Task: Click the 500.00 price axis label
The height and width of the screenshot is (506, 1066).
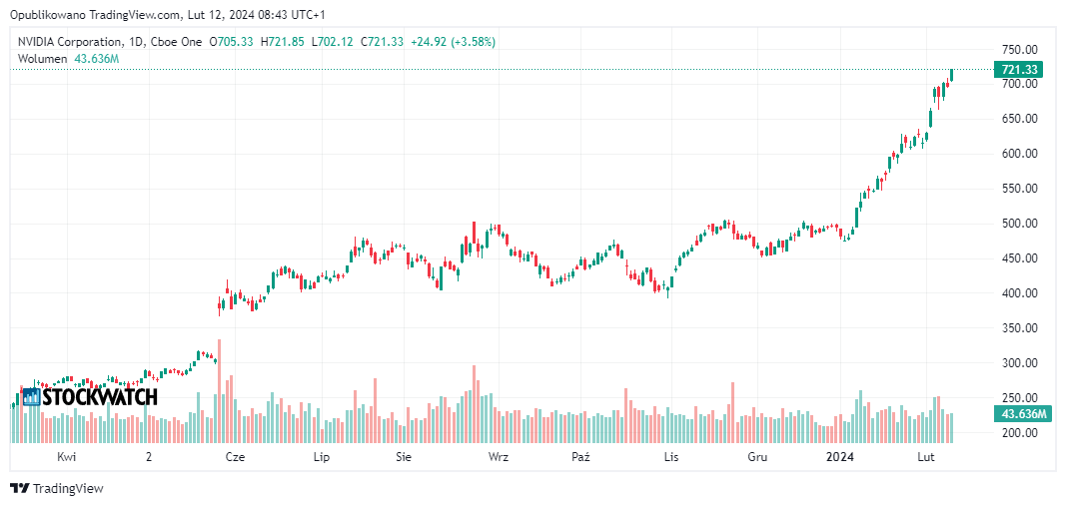Action: (1020, 224)
